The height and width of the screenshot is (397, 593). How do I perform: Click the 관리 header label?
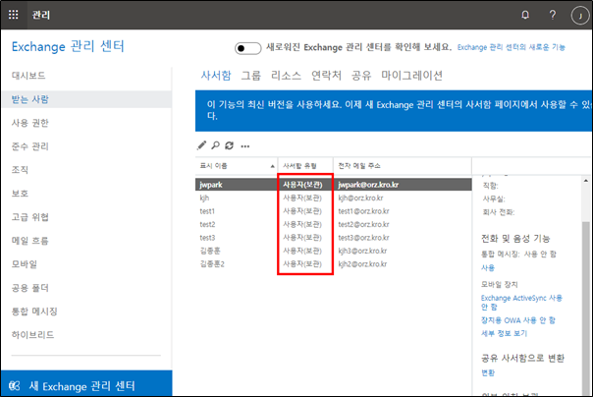tap(41, 15)
